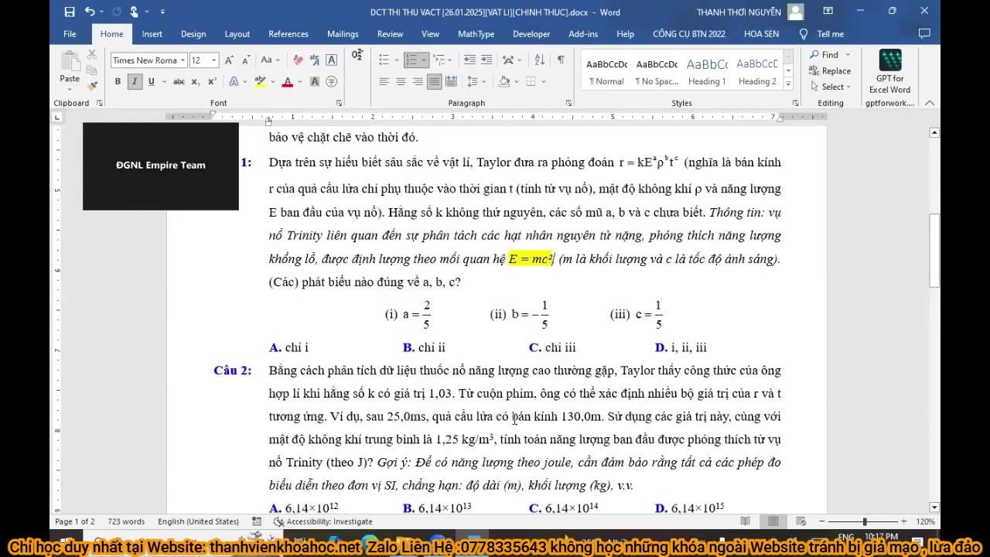
Task: Switch to the References tab
Action: [x=288, y=34]
